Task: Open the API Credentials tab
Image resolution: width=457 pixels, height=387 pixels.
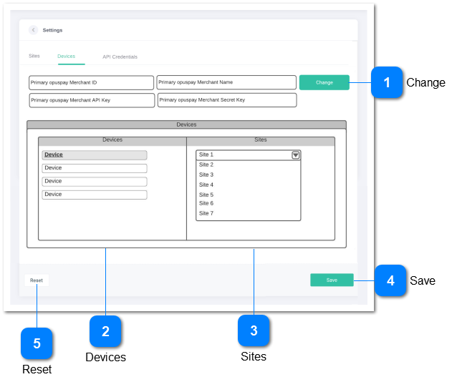Action: [x=120, y=57]
